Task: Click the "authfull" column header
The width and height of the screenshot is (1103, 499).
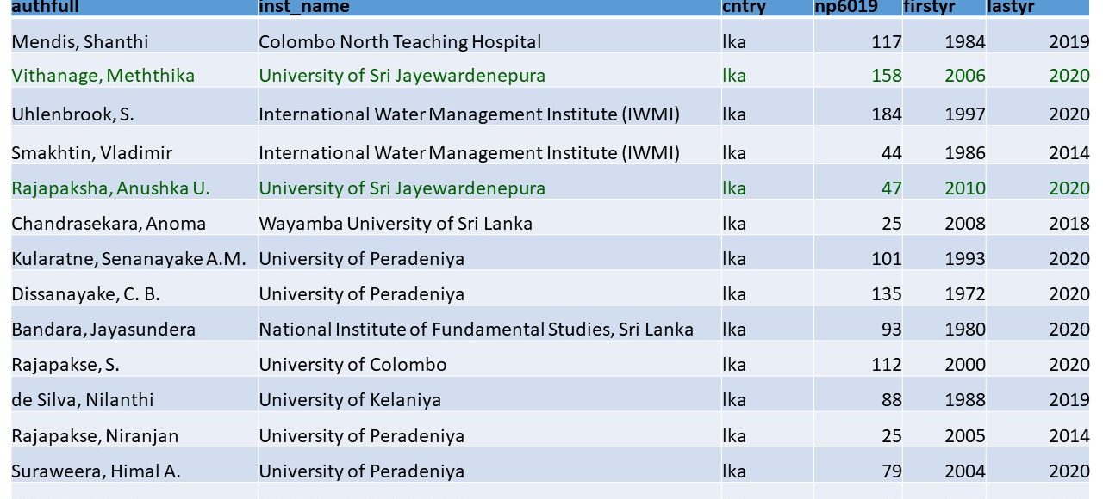Action: tap(45, 7)
